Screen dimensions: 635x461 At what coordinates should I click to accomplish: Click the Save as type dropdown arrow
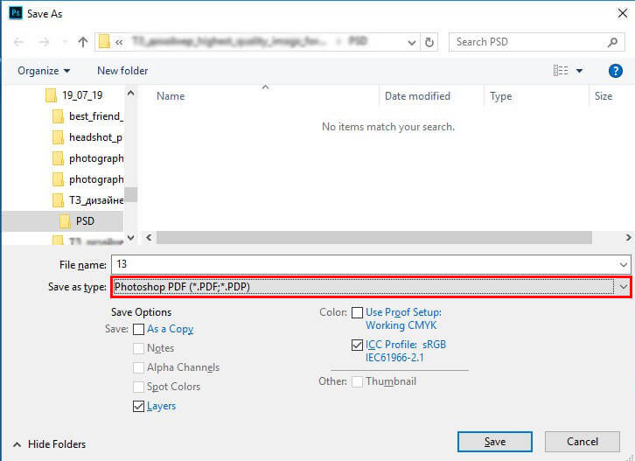pos(623,287)
